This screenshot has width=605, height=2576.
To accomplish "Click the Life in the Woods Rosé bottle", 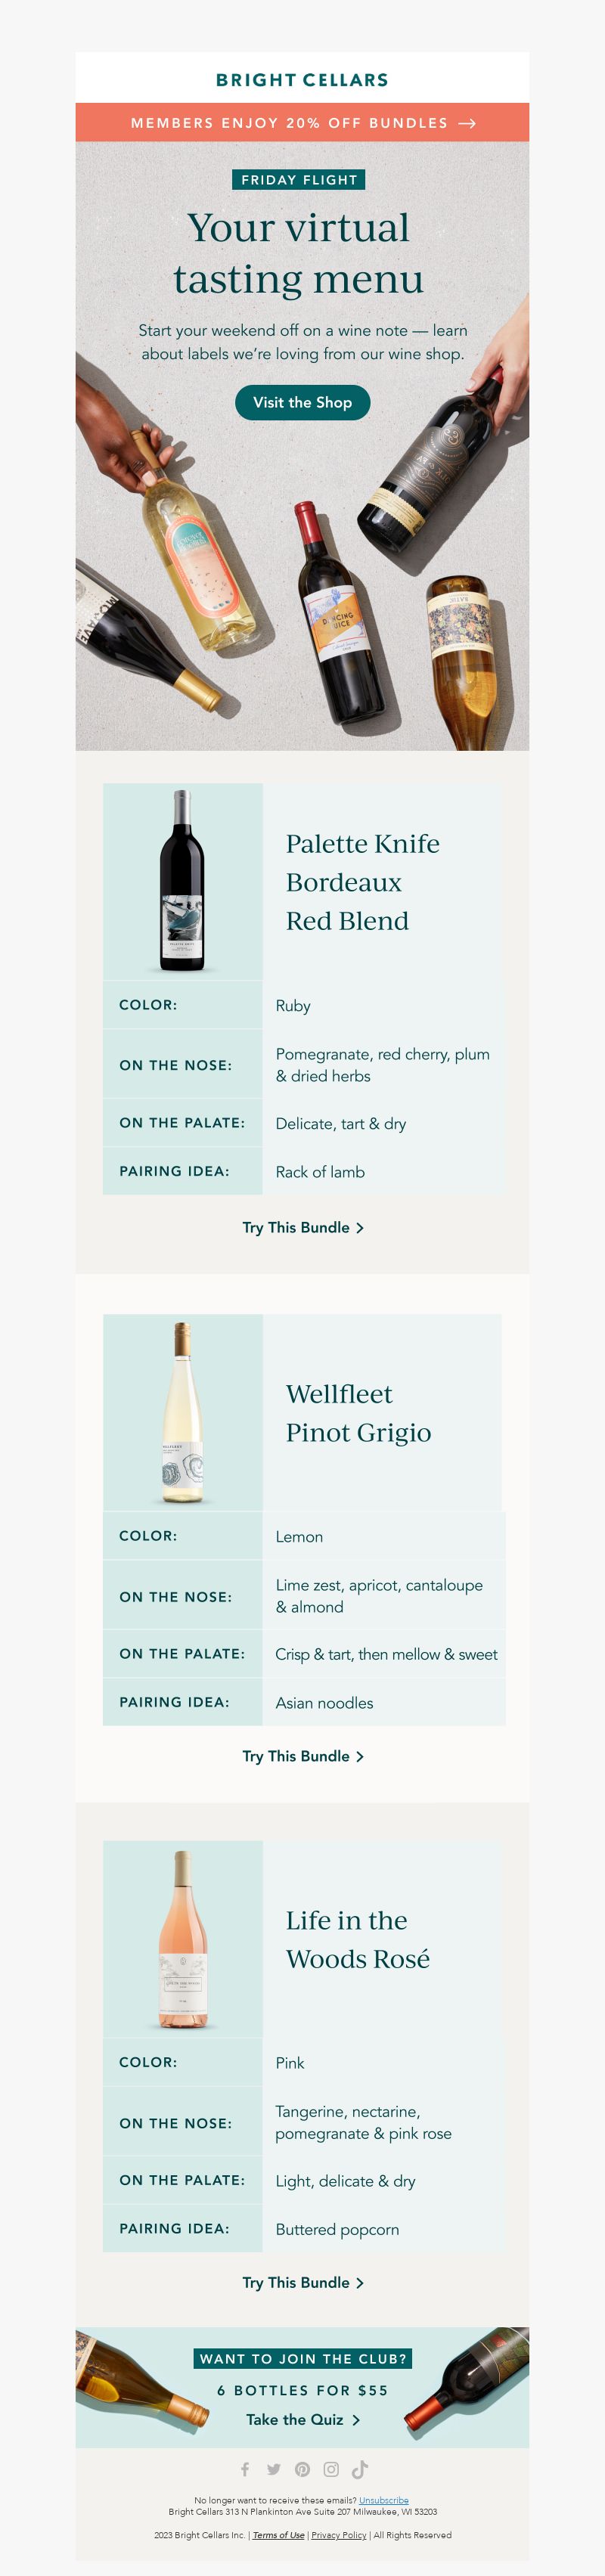I will (x=183, y=1939).
